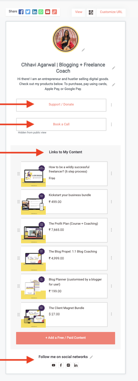
Task: Edit the bio description pencil
Action: pos(114,84)
